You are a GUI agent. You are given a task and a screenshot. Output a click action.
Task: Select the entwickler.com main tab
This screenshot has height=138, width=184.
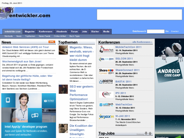point(13,32)
